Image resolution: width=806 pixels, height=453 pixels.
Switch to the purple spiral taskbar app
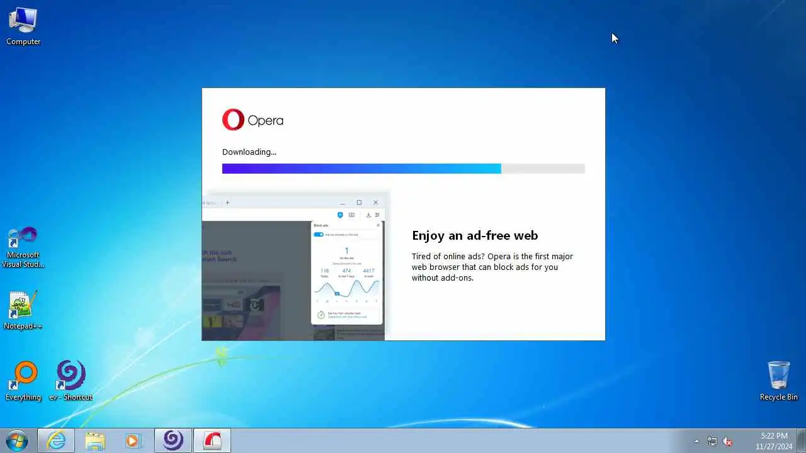(x=173, y=440)
